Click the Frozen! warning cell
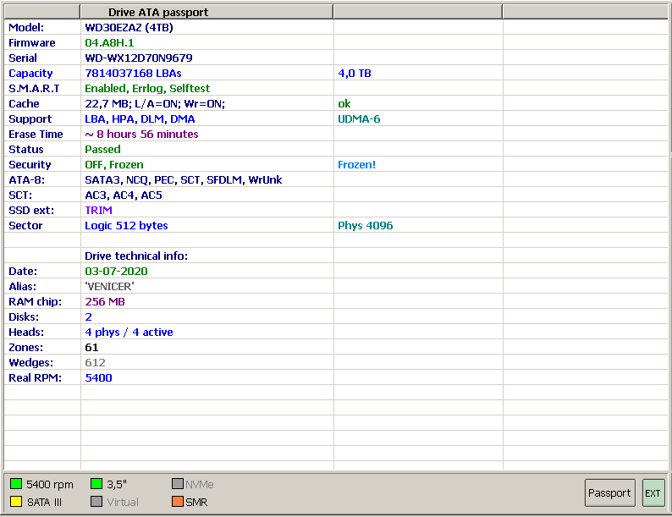This screenshot has height=517, width=672. point(356,164)
